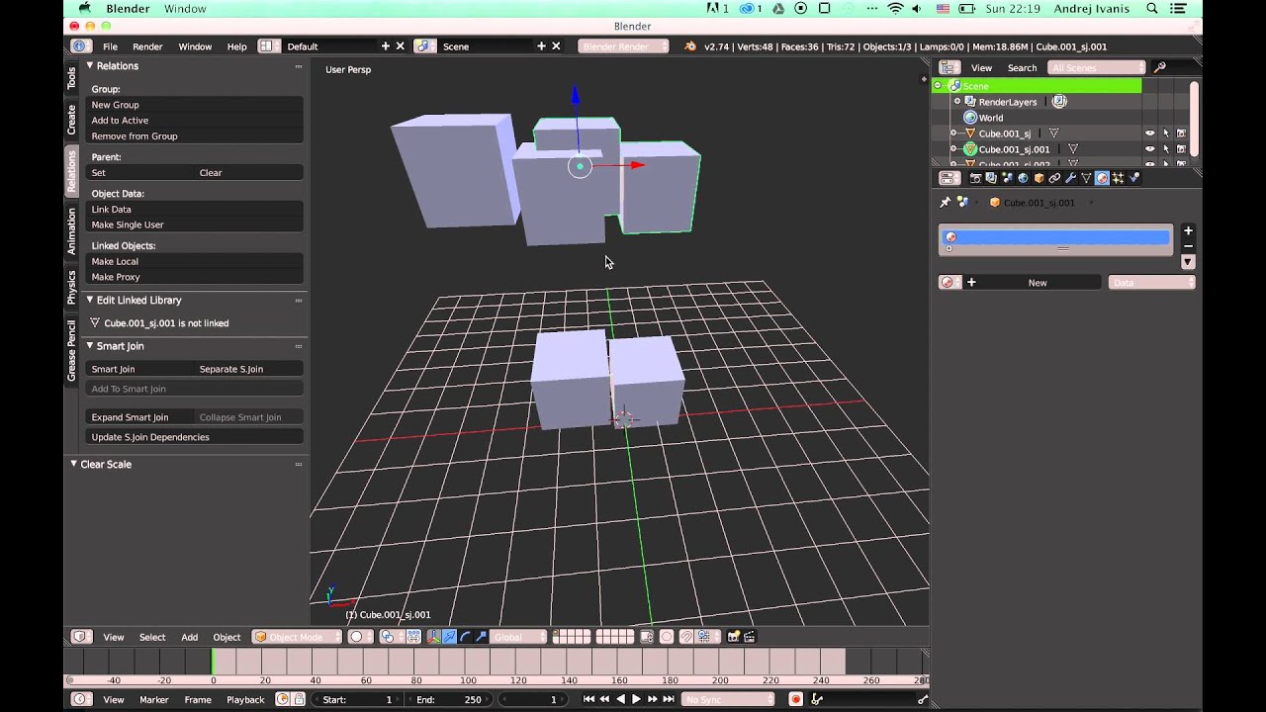
Task: Open the Object Mode dropdown
Action: click(299, 637)
